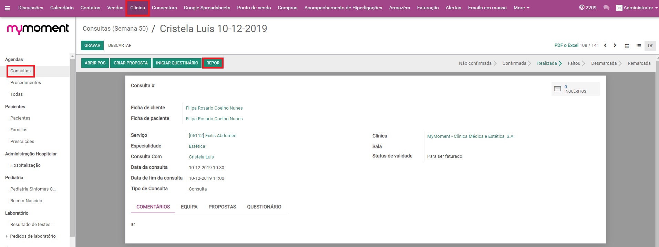Open MyMoment Clínica Médica e Estética link

470,136
